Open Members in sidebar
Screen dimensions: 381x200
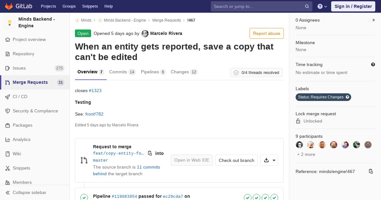point(35,182)
